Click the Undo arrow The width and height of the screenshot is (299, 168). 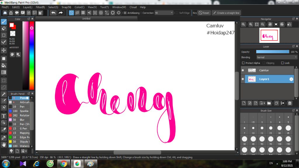click(53, 13)
